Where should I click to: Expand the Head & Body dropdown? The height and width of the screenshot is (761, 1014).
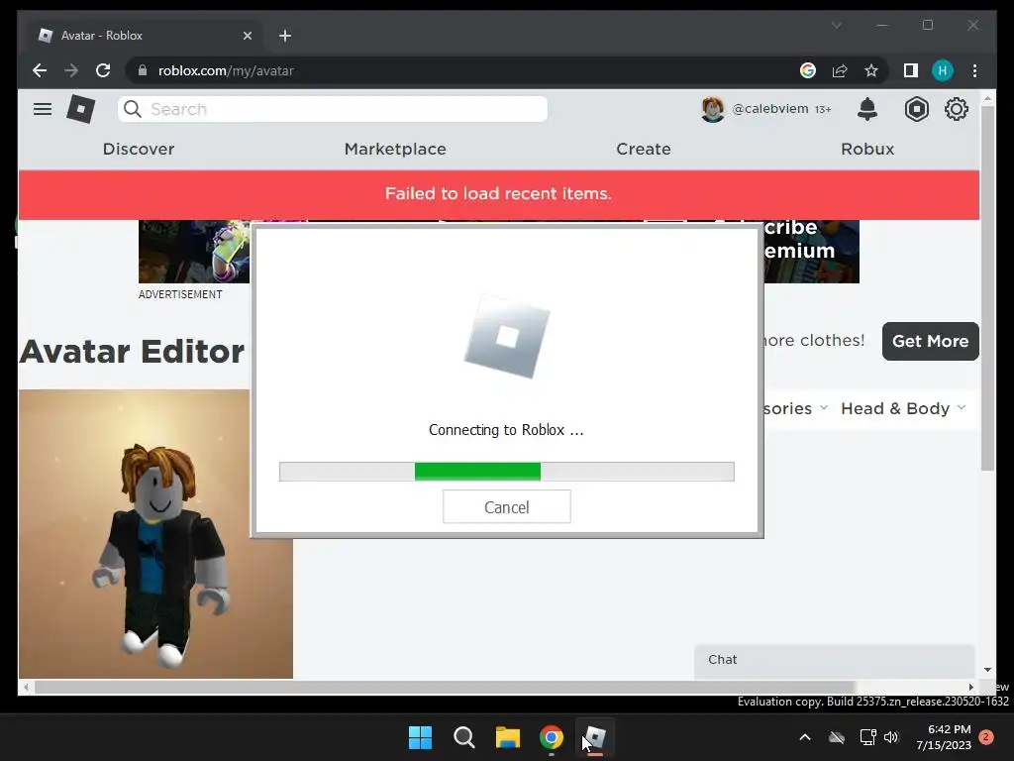pyautogui.click(x=903, y=408)
